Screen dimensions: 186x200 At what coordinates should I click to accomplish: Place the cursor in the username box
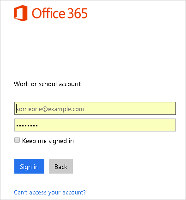[x=95, y=108]
